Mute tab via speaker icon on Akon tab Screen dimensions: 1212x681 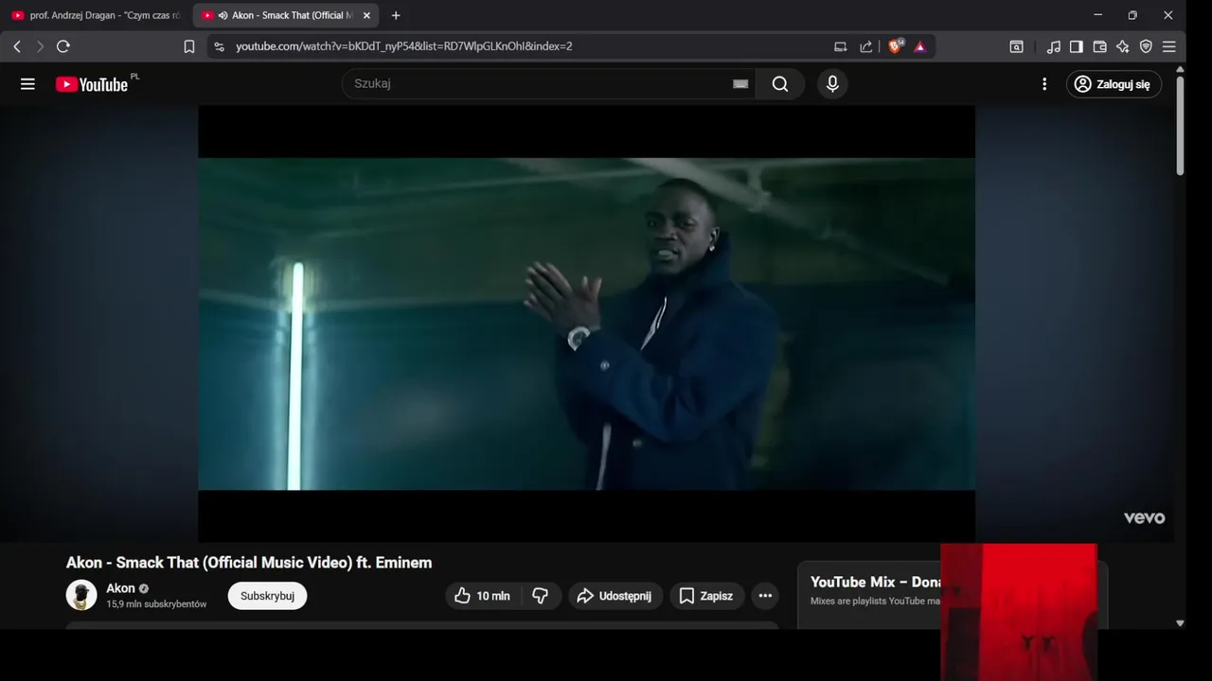pos(223,15)
